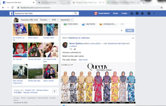This screenshot has height=106, width=166.
Task: Open the Notifications bell
Action: coord(142,13)
